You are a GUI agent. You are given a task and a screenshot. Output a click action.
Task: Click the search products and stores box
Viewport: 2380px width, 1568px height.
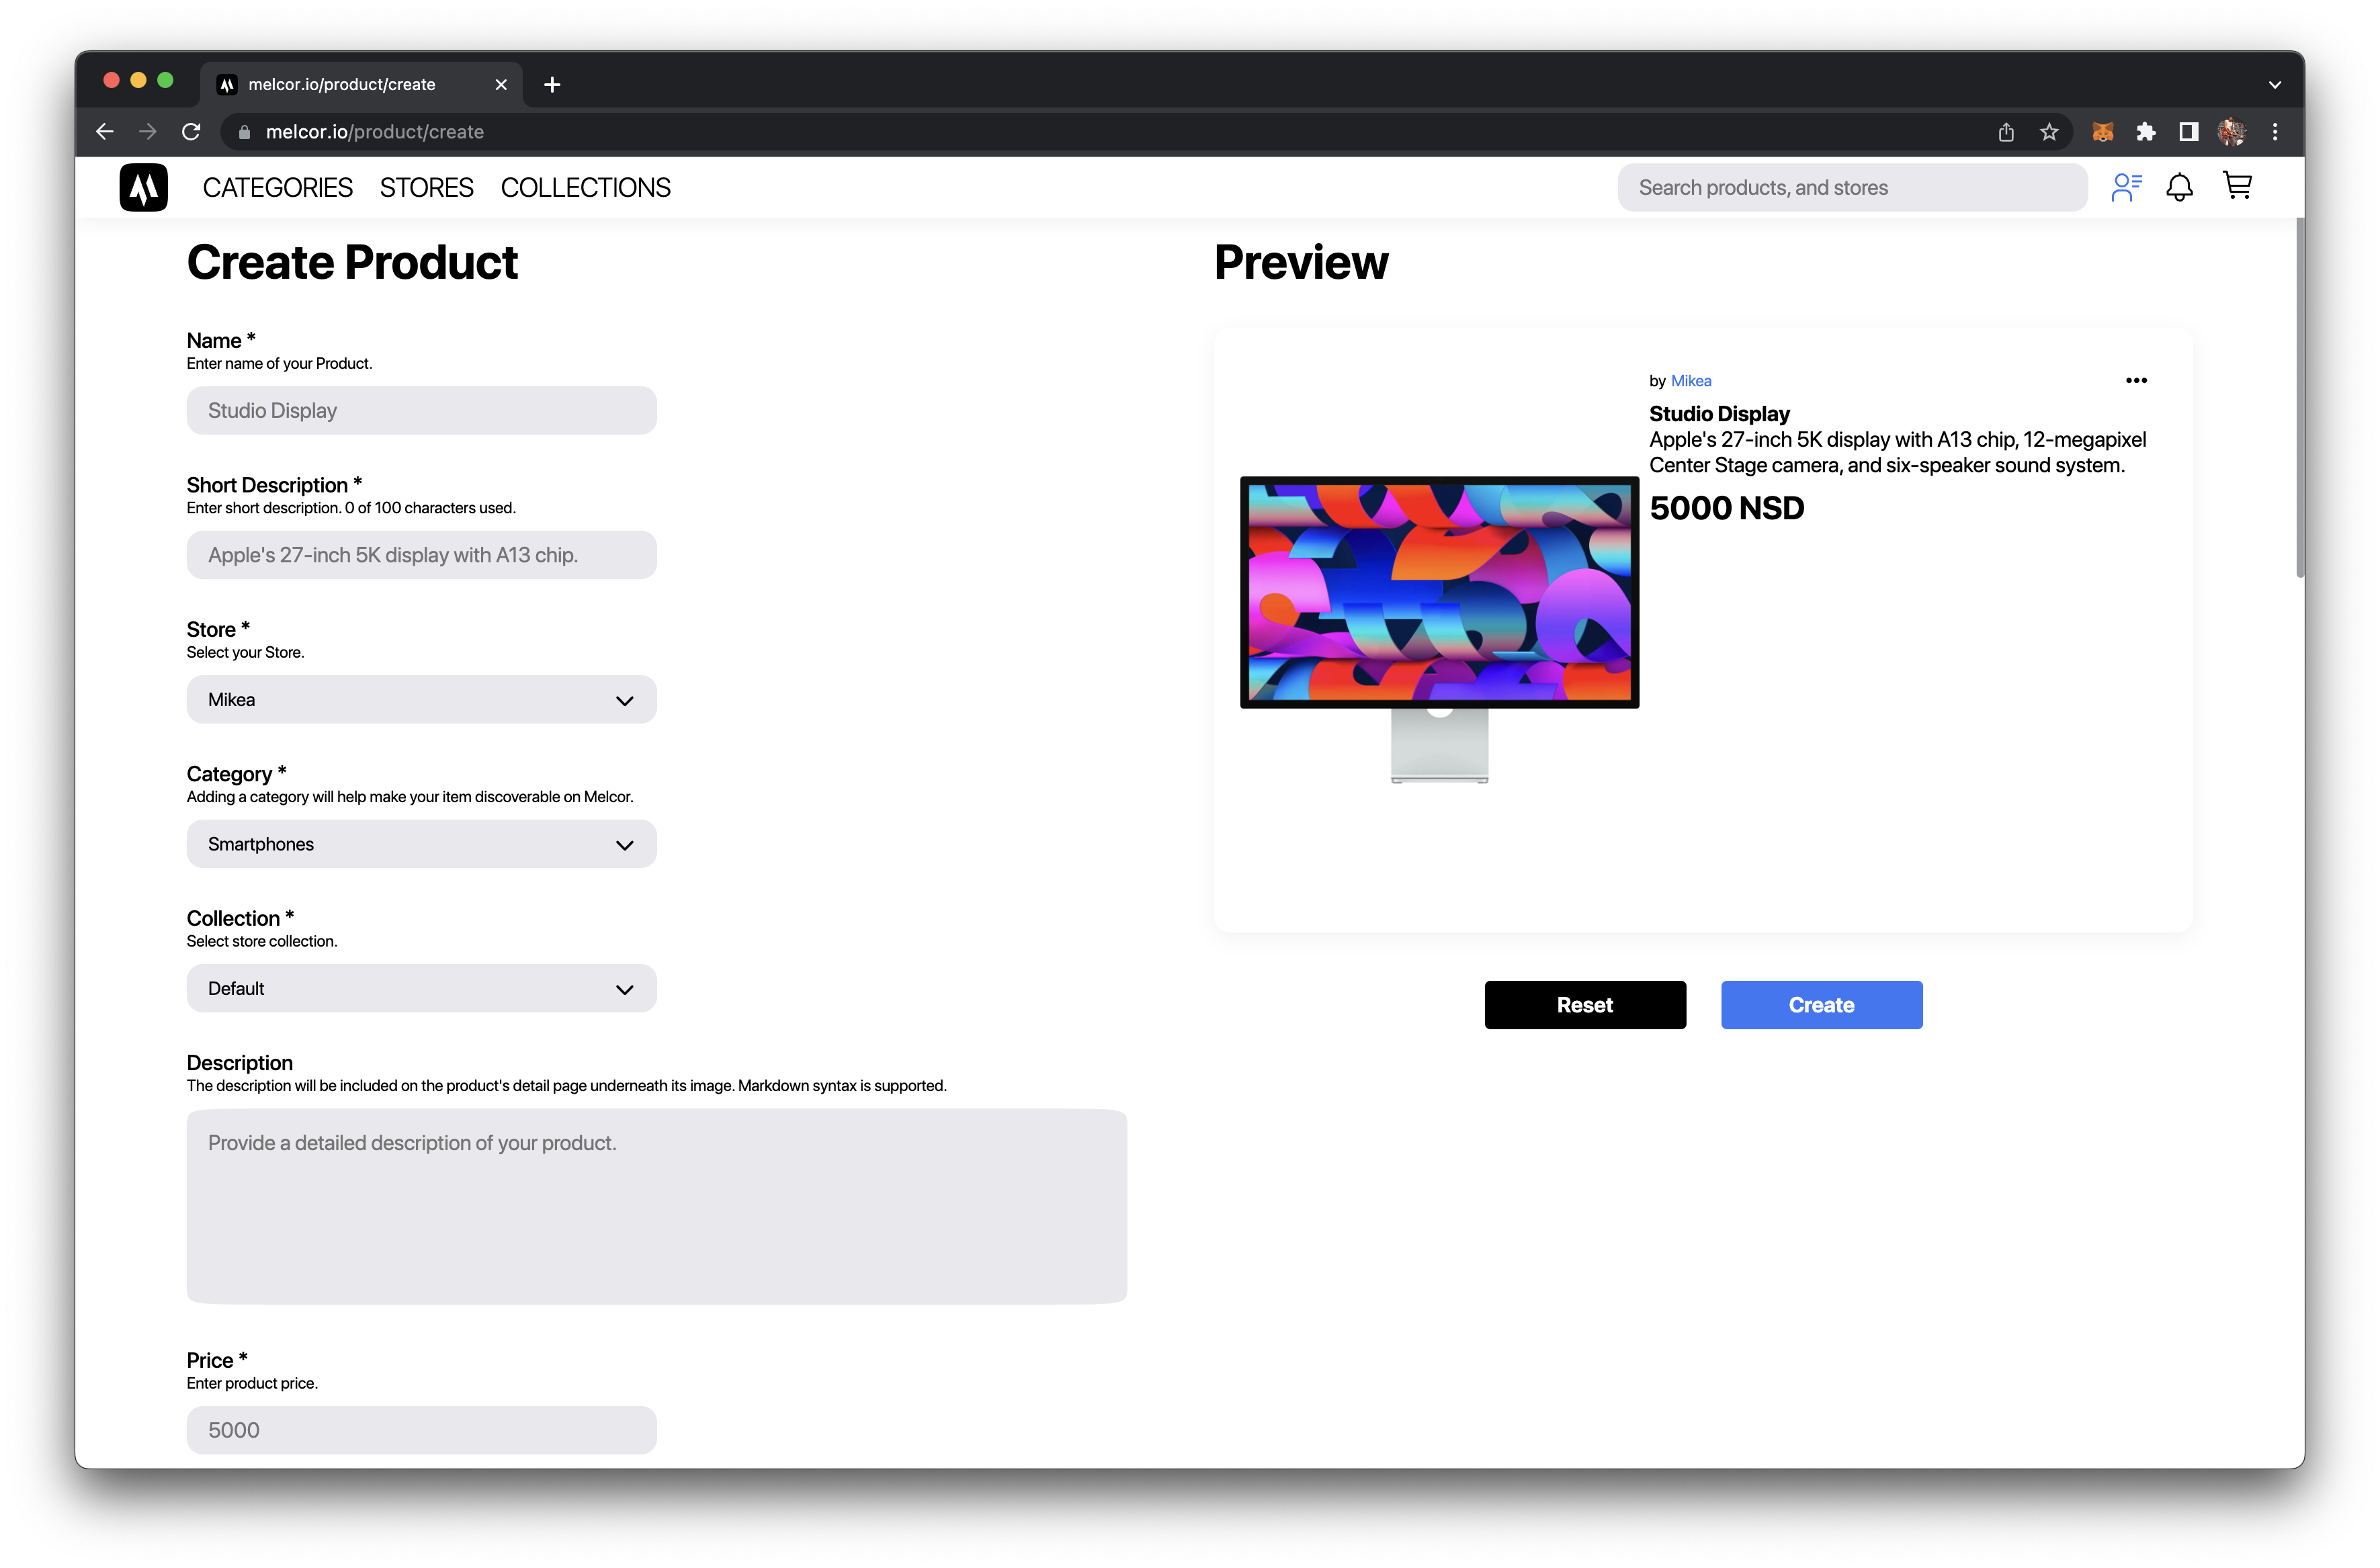point(1852,187)
